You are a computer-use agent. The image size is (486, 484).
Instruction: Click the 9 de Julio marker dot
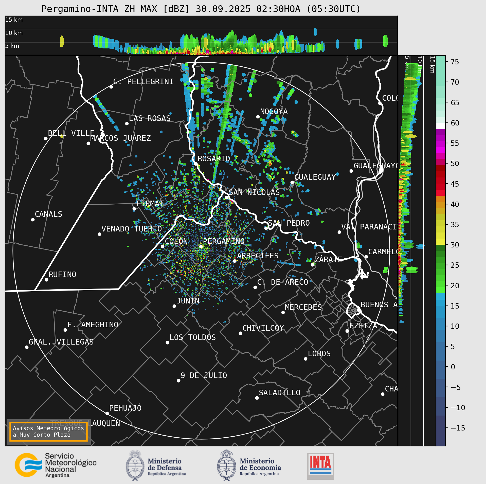(x=178, y=381)
